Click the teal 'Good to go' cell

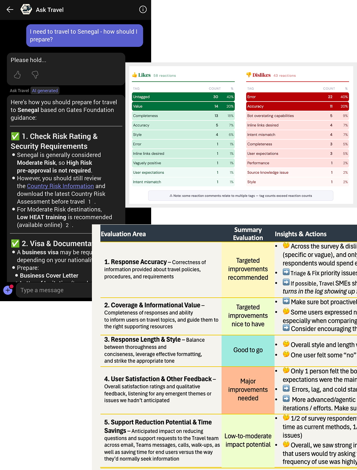pyautogui.click(x=248, y=350)
